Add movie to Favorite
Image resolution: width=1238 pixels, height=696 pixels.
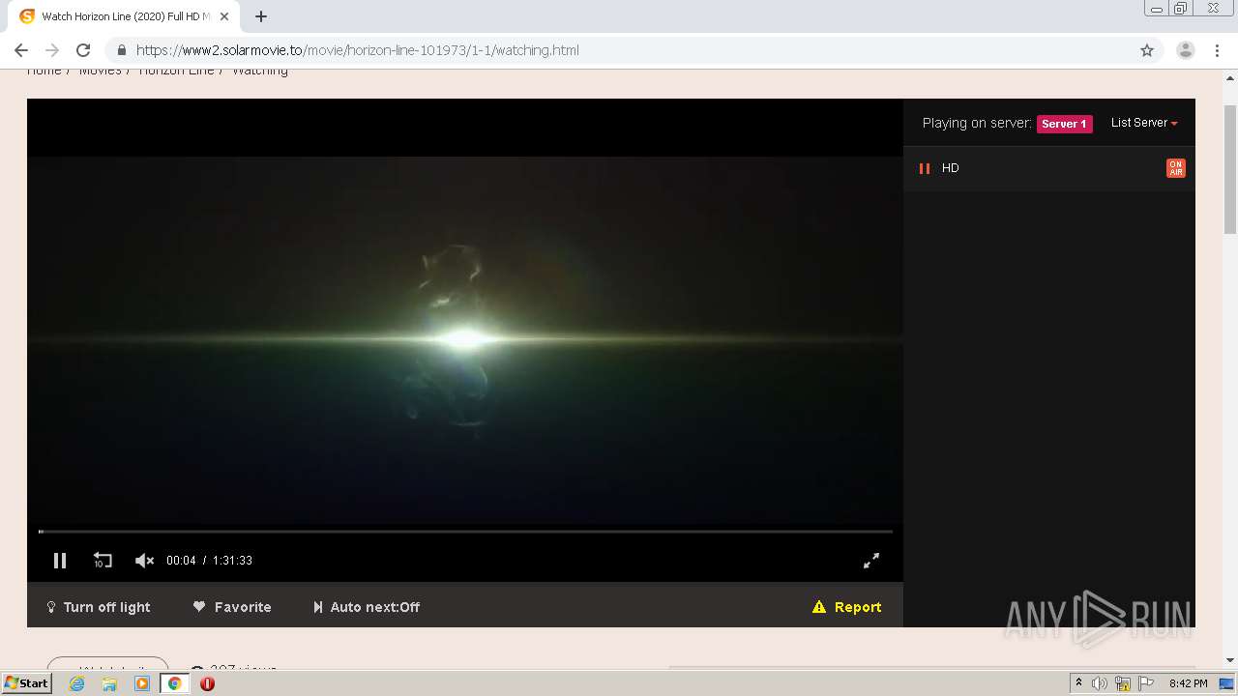[232, 607]
